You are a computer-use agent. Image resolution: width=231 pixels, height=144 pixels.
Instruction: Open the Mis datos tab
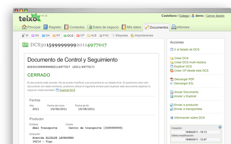[x=131, y=27]
